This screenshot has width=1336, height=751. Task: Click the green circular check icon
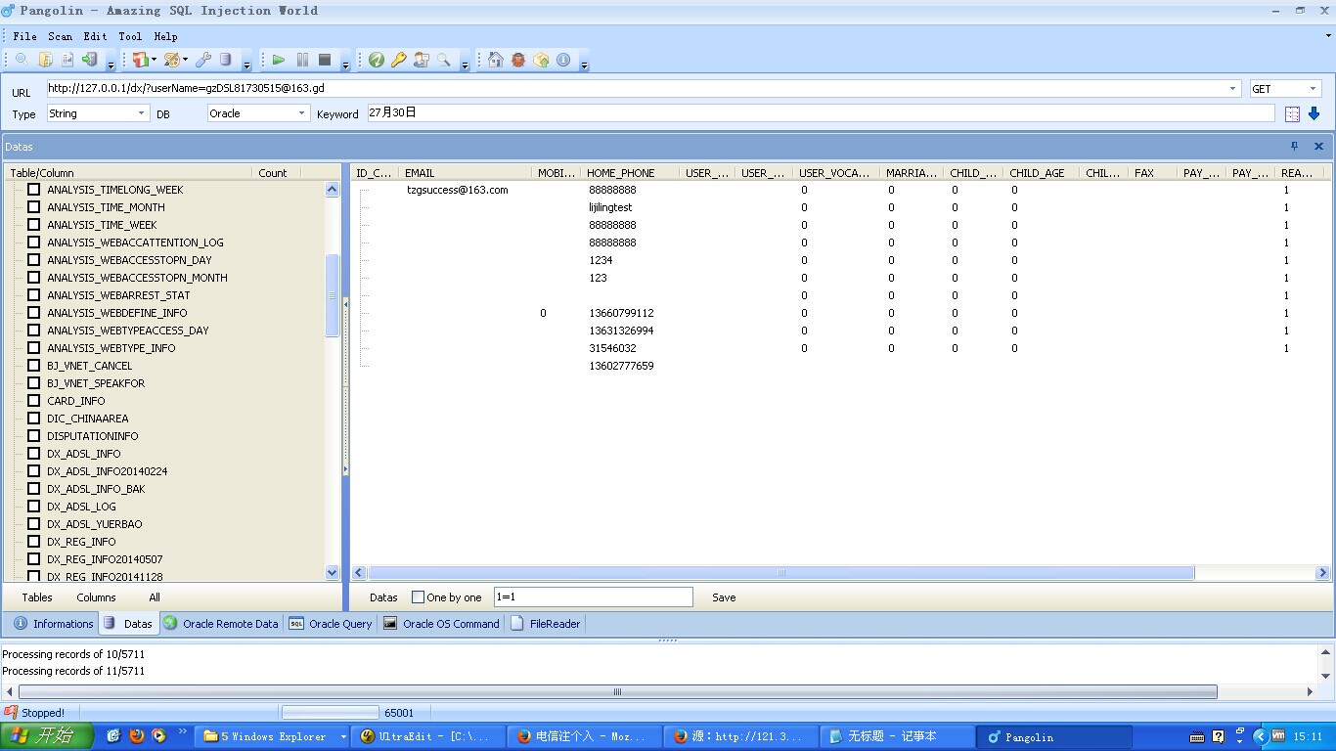377,61
